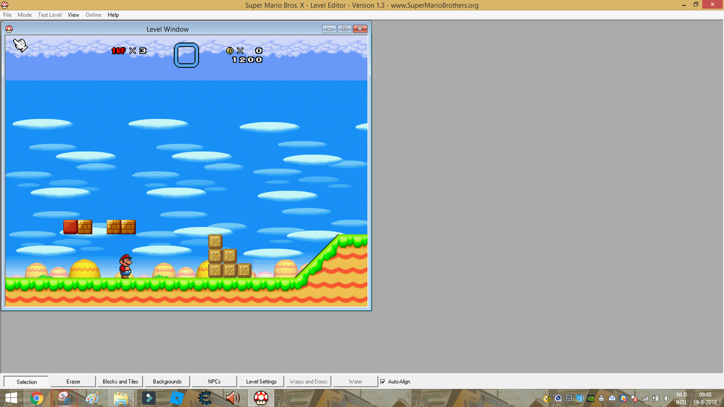Screen dimensions: 724x407
Task: Close the Level Window
Action: pos(360,29)
